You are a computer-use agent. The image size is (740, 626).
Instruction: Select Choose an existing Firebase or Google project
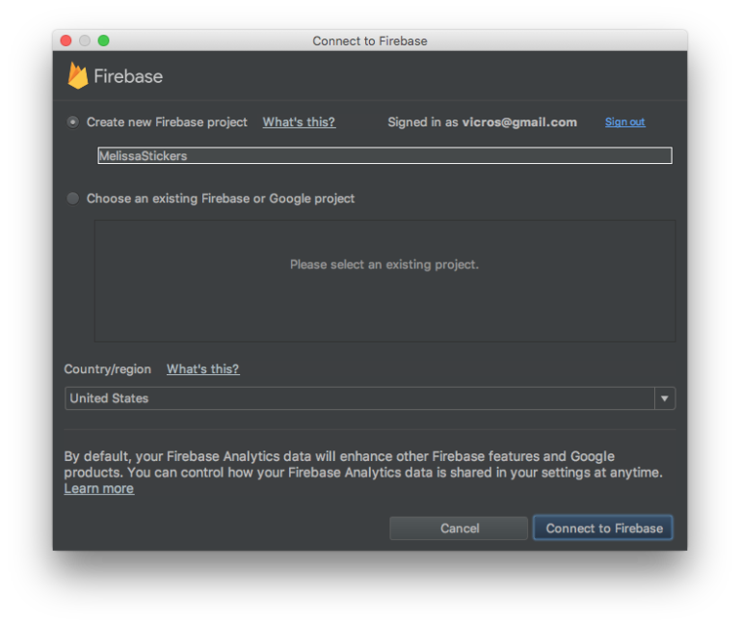pos(73,199)
